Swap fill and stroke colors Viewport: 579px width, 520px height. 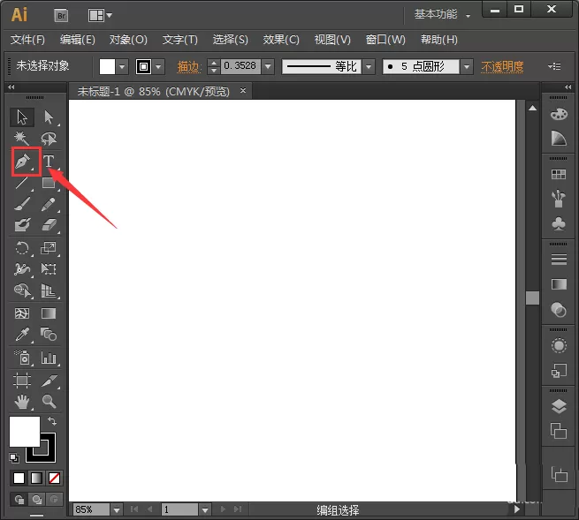[52, 421]
